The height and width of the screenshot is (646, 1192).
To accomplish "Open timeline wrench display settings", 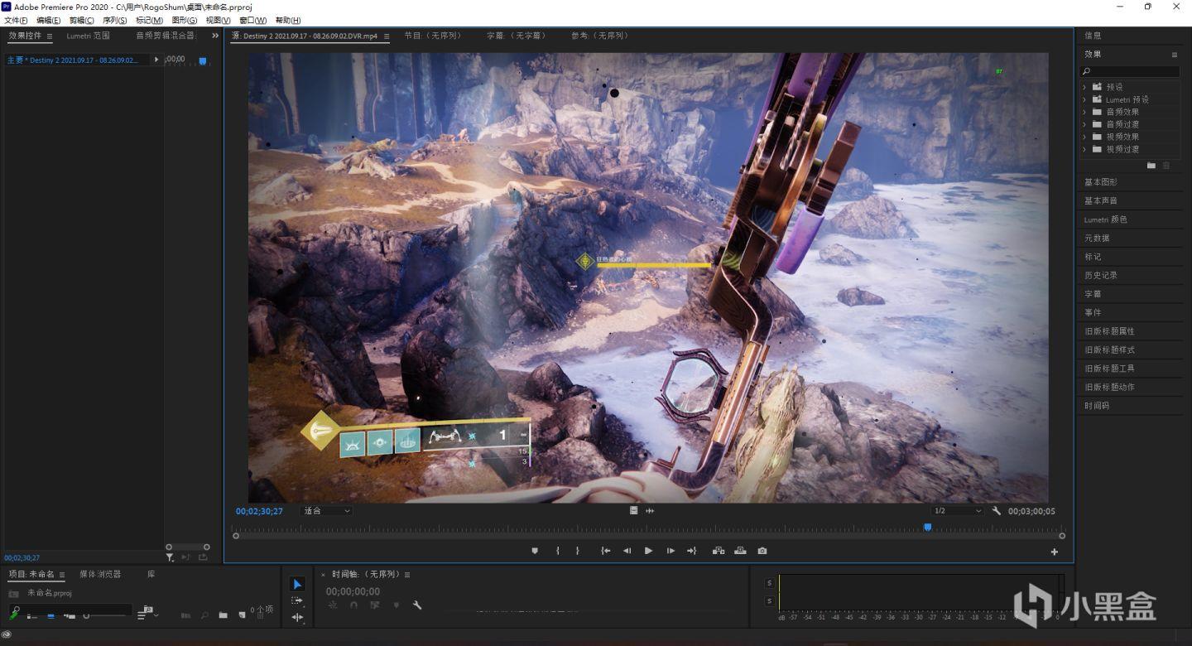I will (417, 605).
